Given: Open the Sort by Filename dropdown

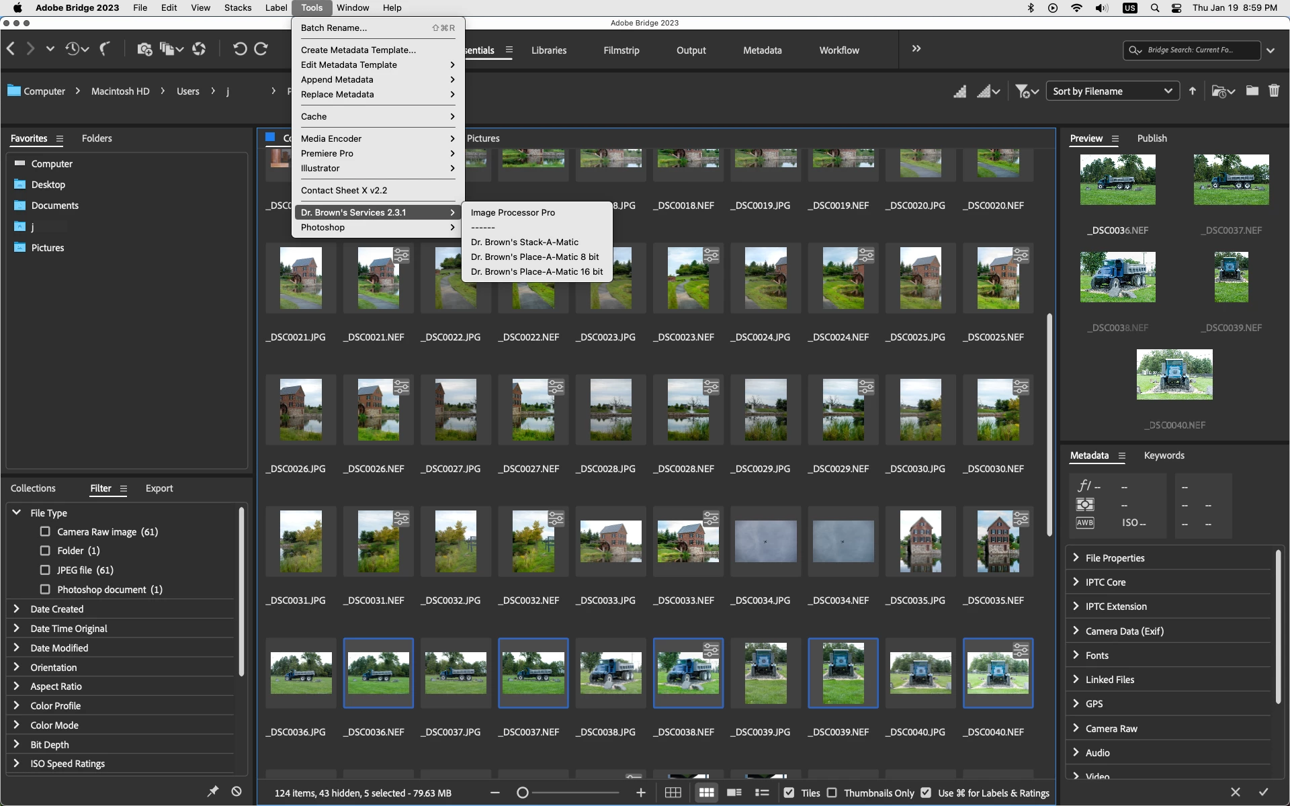Looking at the screenshot, I should [1113, 91].
